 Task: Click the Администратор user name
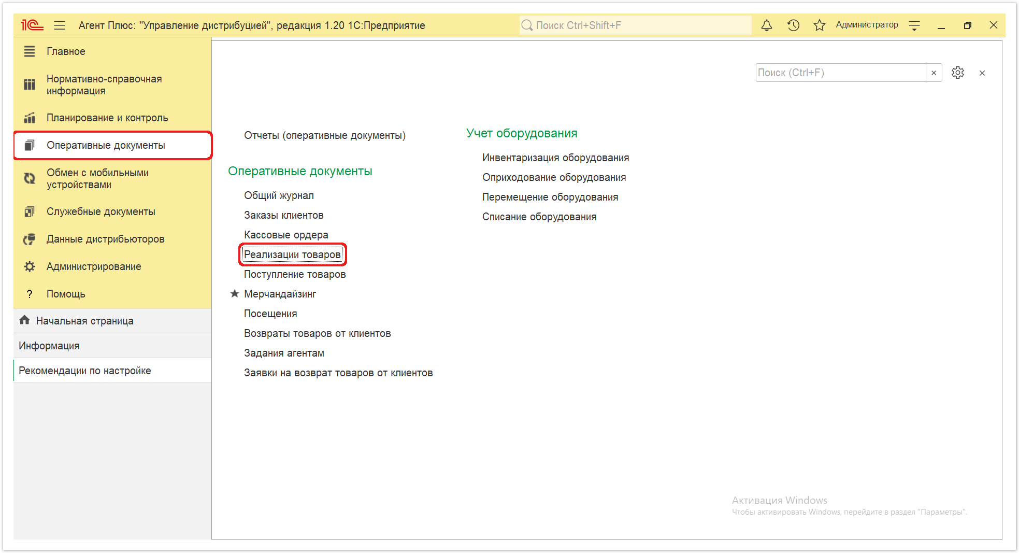(x=867, y=25)
